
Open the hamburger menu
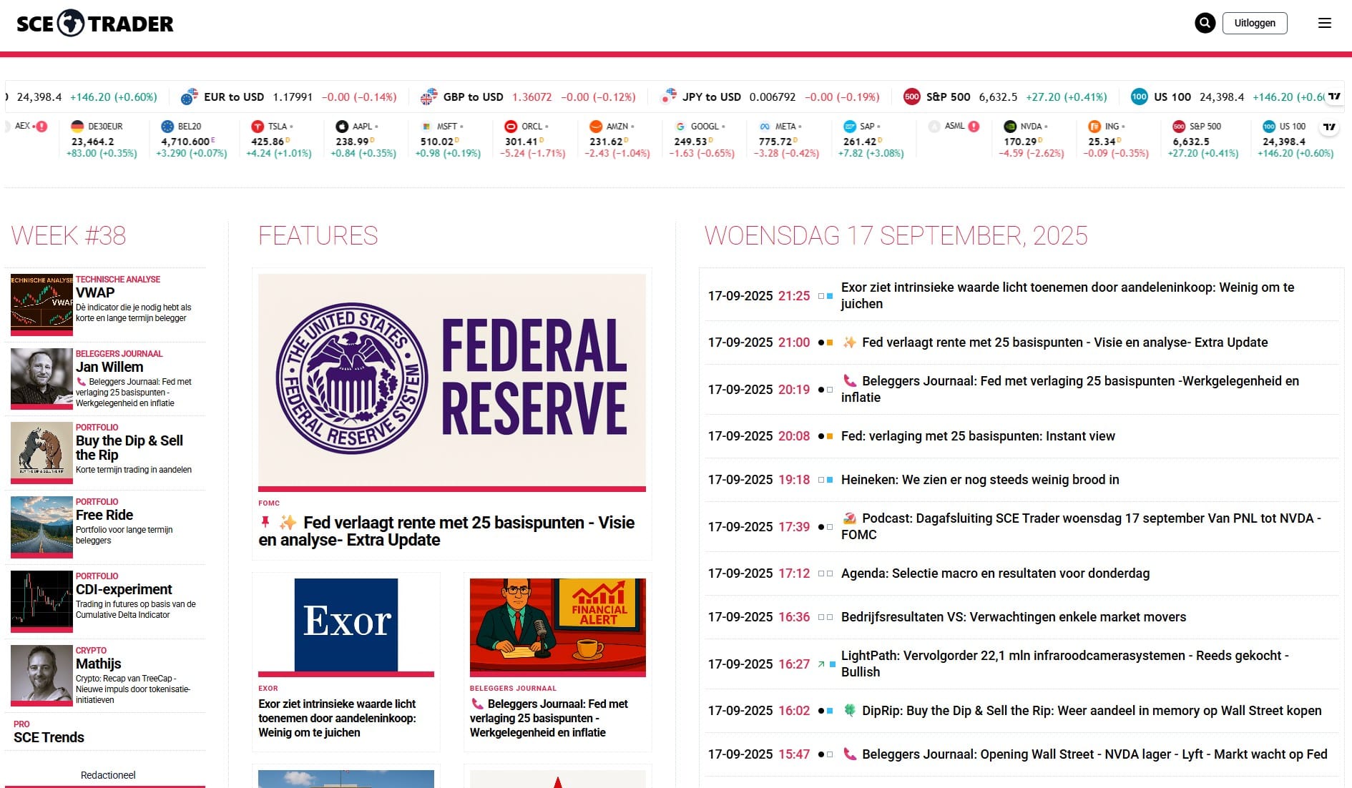coord(1325,23)
